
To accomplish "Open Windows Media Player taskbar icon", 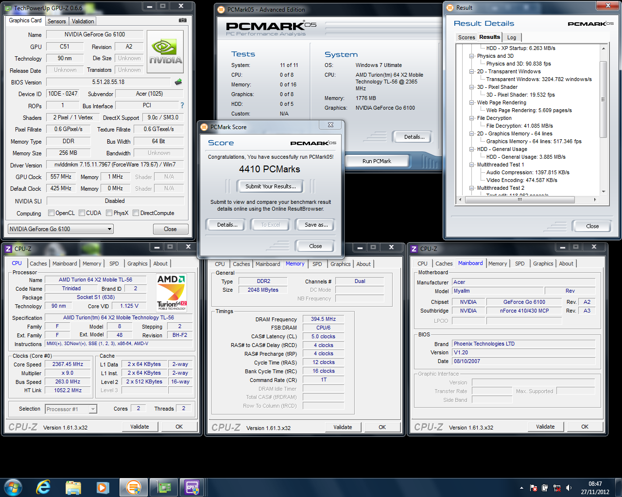I will [x=103, y=487].
